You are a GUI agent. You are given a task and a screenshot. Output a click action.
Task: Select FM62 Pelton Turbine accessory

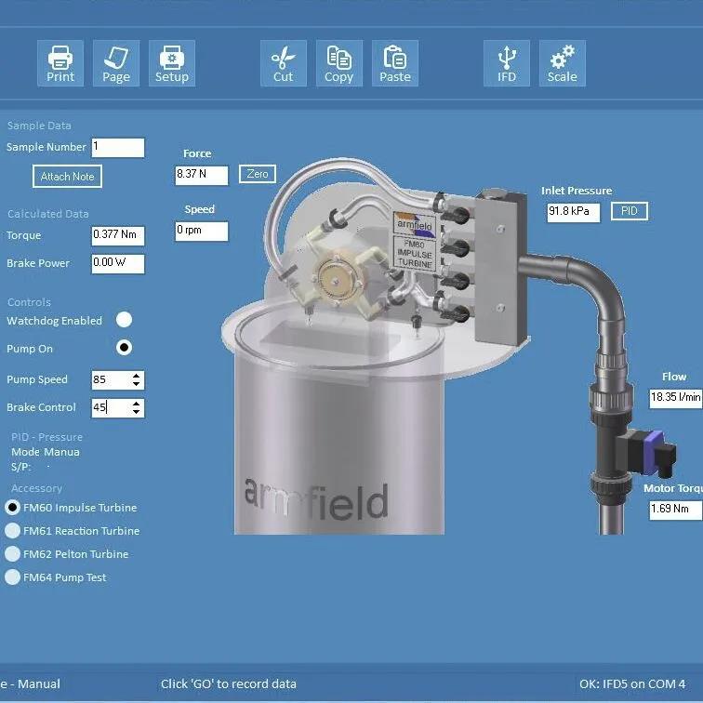pos(13,554)
